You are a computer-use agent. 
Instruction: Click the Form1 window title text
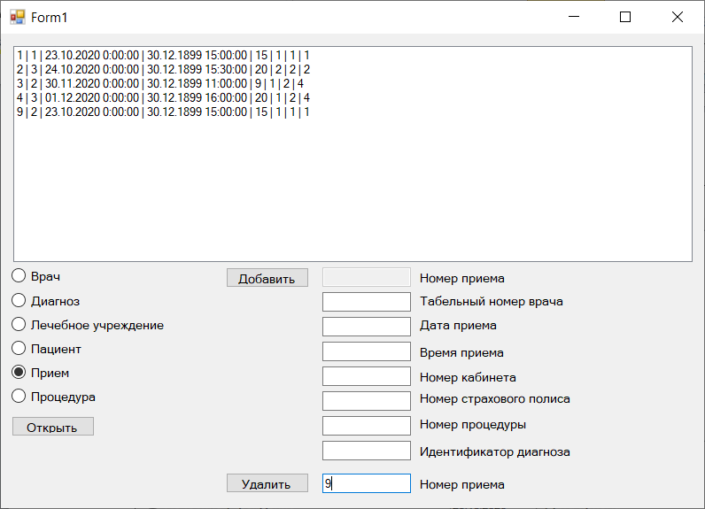49,18
